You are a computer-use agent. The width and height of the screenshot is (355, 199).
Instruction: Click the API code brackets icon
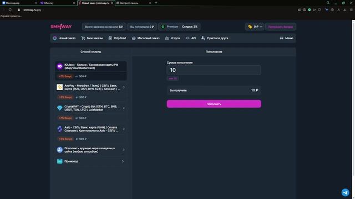click(x=187, y=38)
